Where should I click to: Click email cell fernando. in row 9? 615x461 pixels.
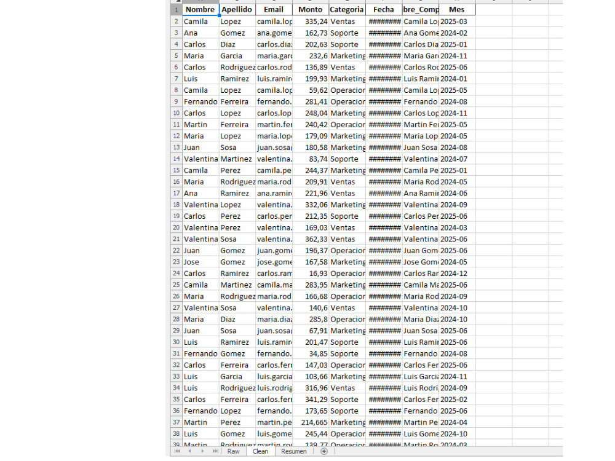(274, 101)
